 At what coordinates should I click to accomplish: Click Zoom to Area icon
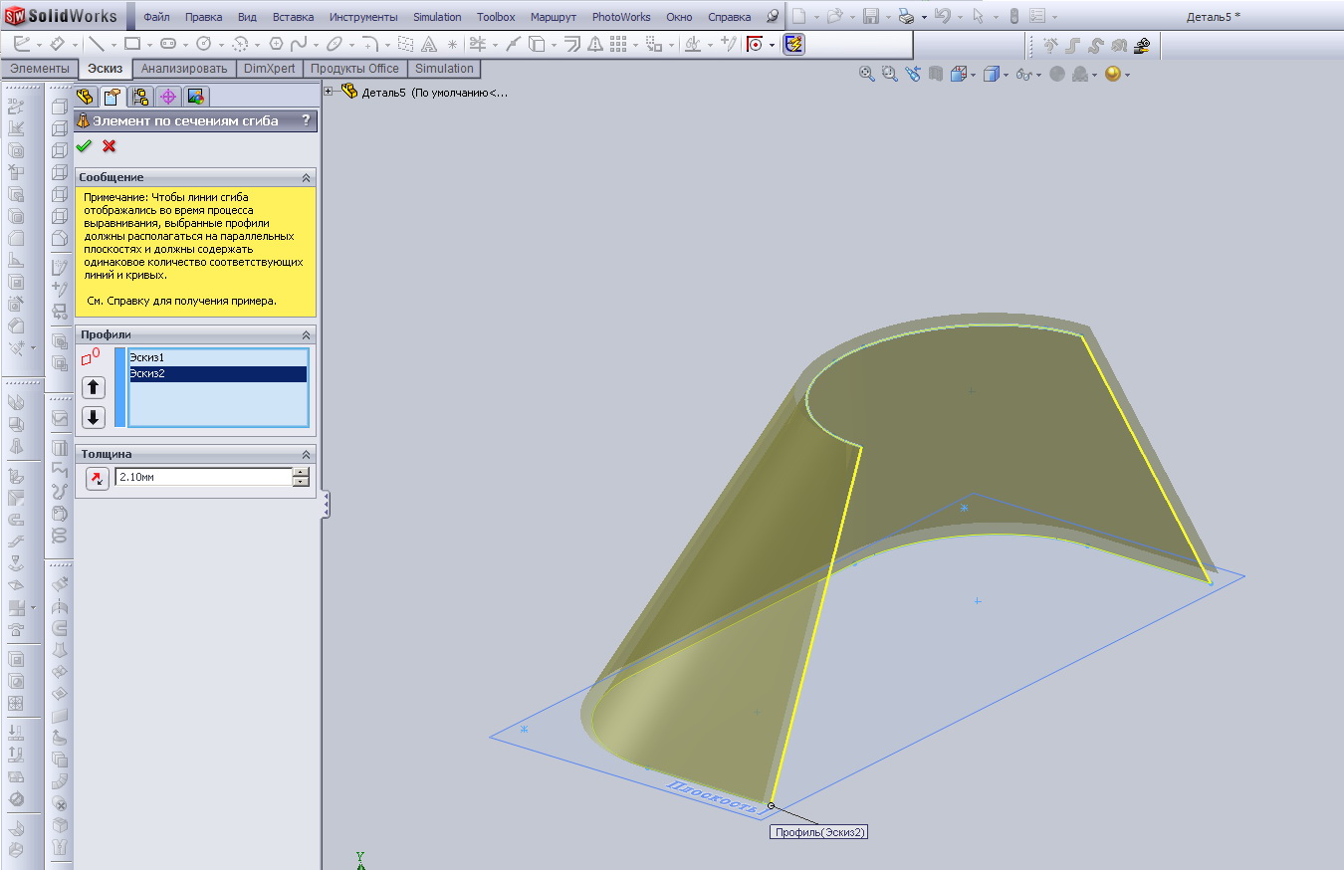coord(889,74)
